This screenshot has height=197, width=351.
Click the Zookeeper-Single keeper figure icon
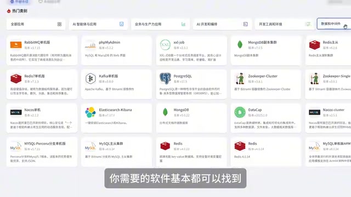[x=314, y=78]
